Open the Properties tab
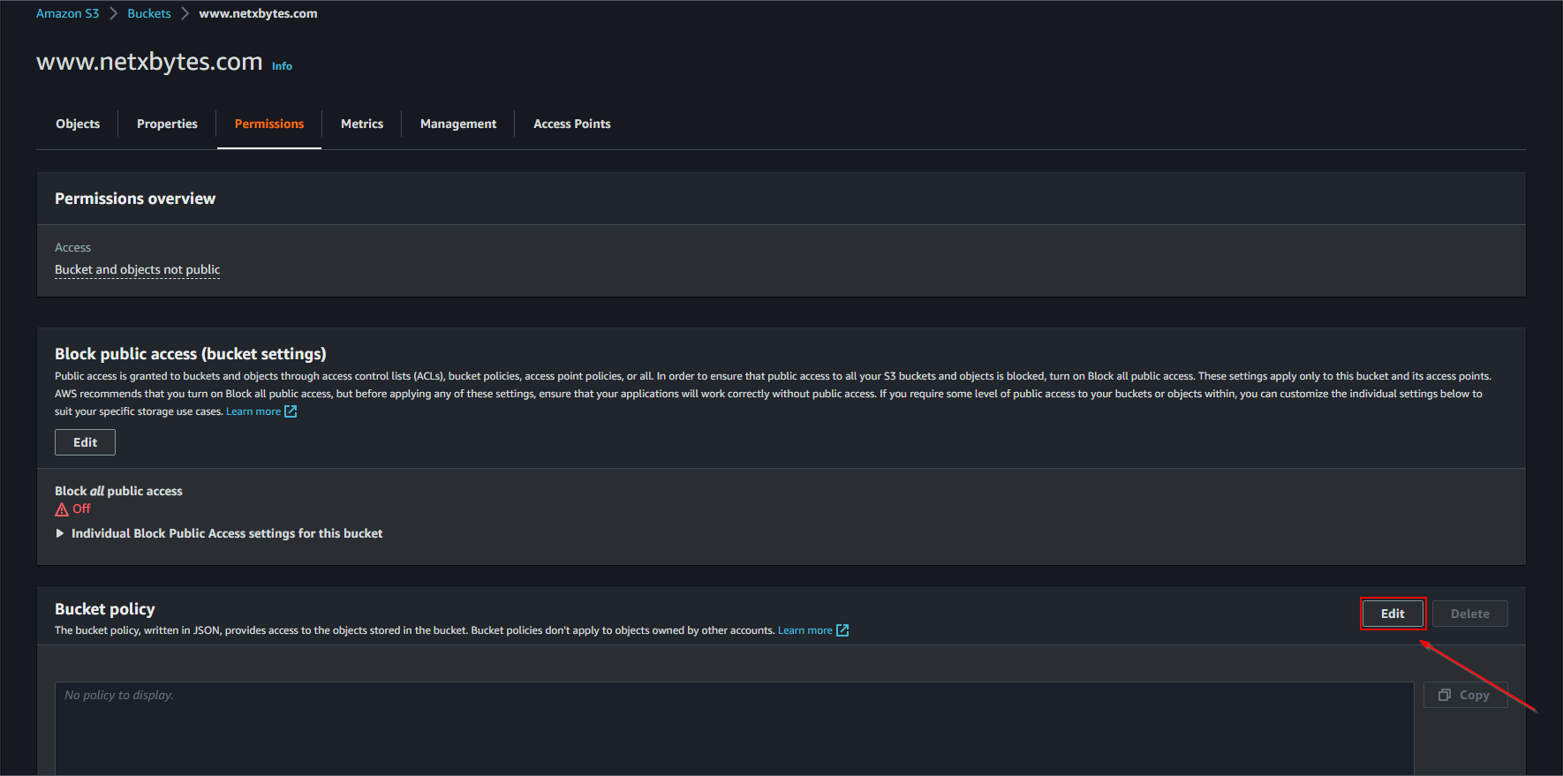The height and width of the screenshot is (776, 1563). (x=167, y=124)
